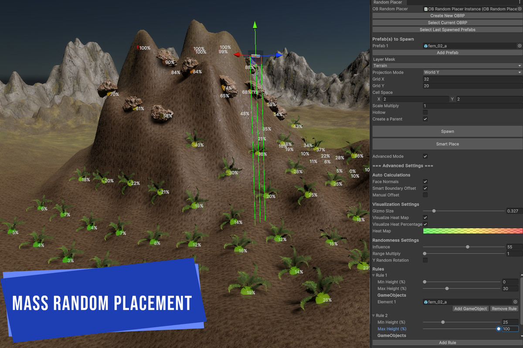Viewport: 523px width, 348px height.
Task: Open the Random Placer window kebab menu
Action: click(x=520, y=2)
